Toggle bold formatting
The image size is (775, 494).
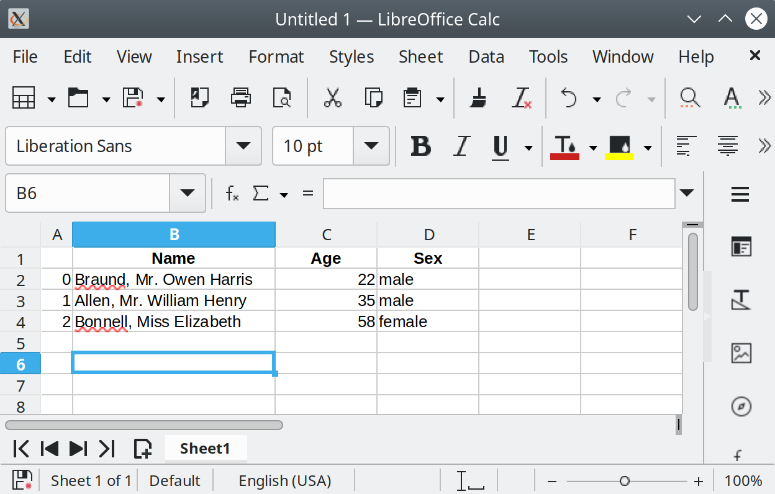point(421,146)
